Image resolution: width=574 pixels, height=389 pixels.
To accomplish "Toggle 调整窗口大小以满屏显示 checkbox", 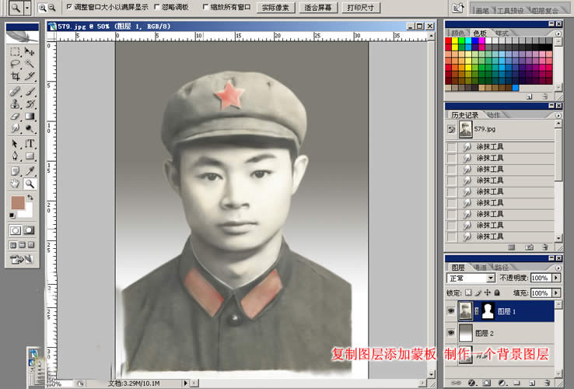I will tap(69, 7).
